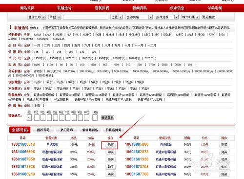244x179 pixels.
Task: Open the 网站首页 navigation item
Action: pos(27,8)
